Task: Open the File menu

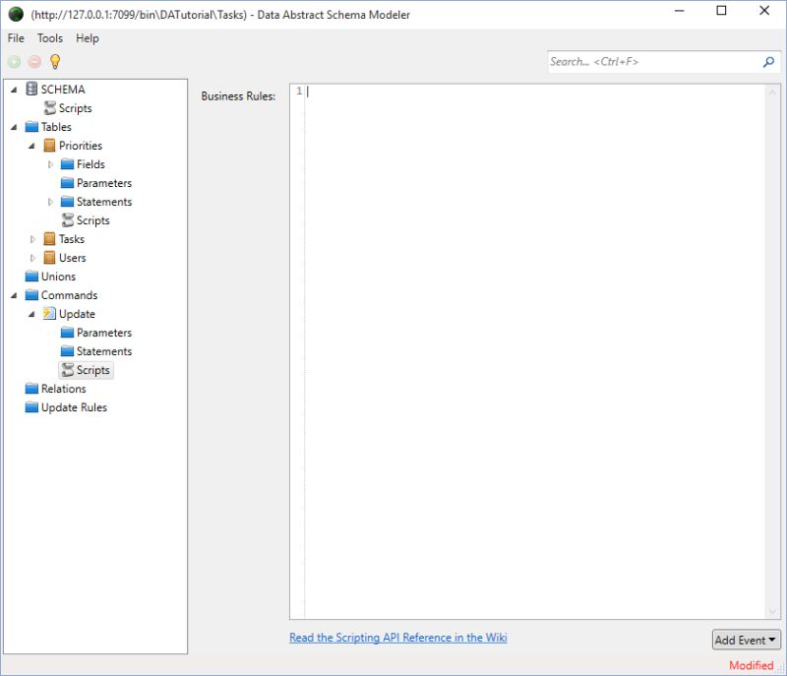Action: tap(16, 38)
